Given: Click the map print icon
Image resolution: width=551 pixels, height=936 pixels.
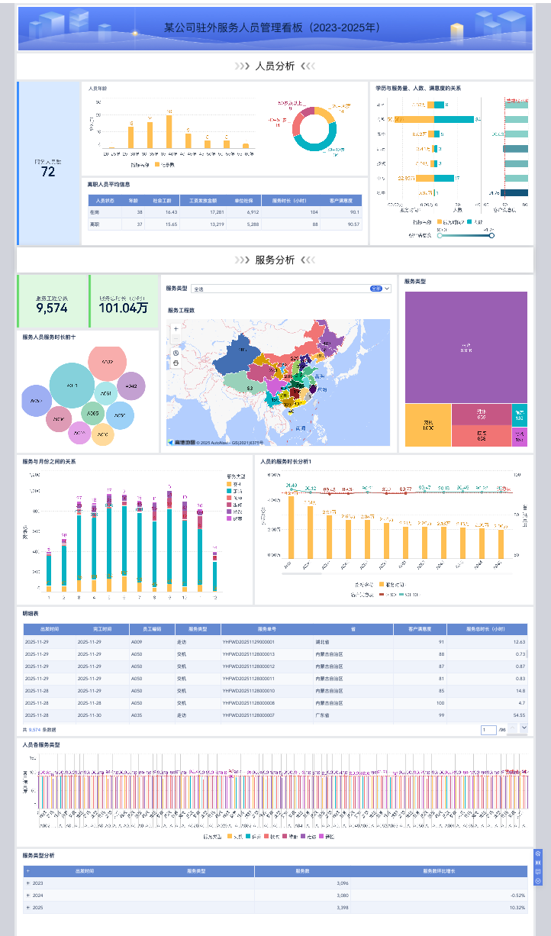Looking at the screenshot, I should pos(176,363).
